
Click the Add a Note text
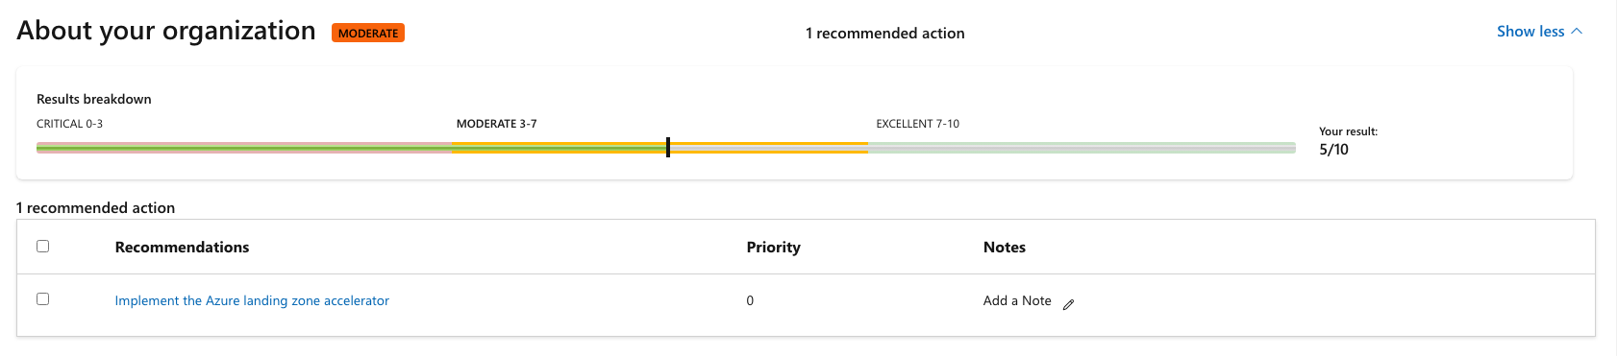[x=1017, y=300]
